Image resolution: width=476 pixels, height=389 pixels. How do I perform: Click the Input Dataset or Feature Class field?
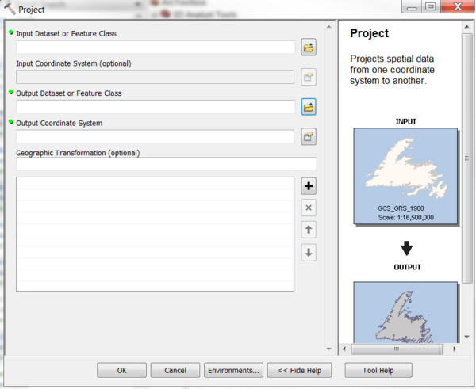point(155,48)
